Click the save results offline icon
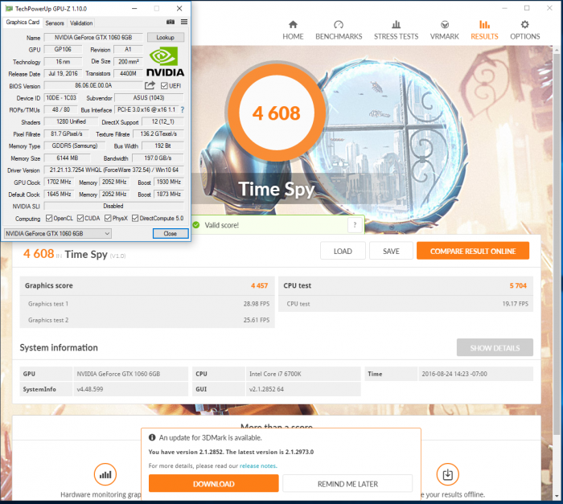This screenshot has width=563, height=504. click(448, 474)
